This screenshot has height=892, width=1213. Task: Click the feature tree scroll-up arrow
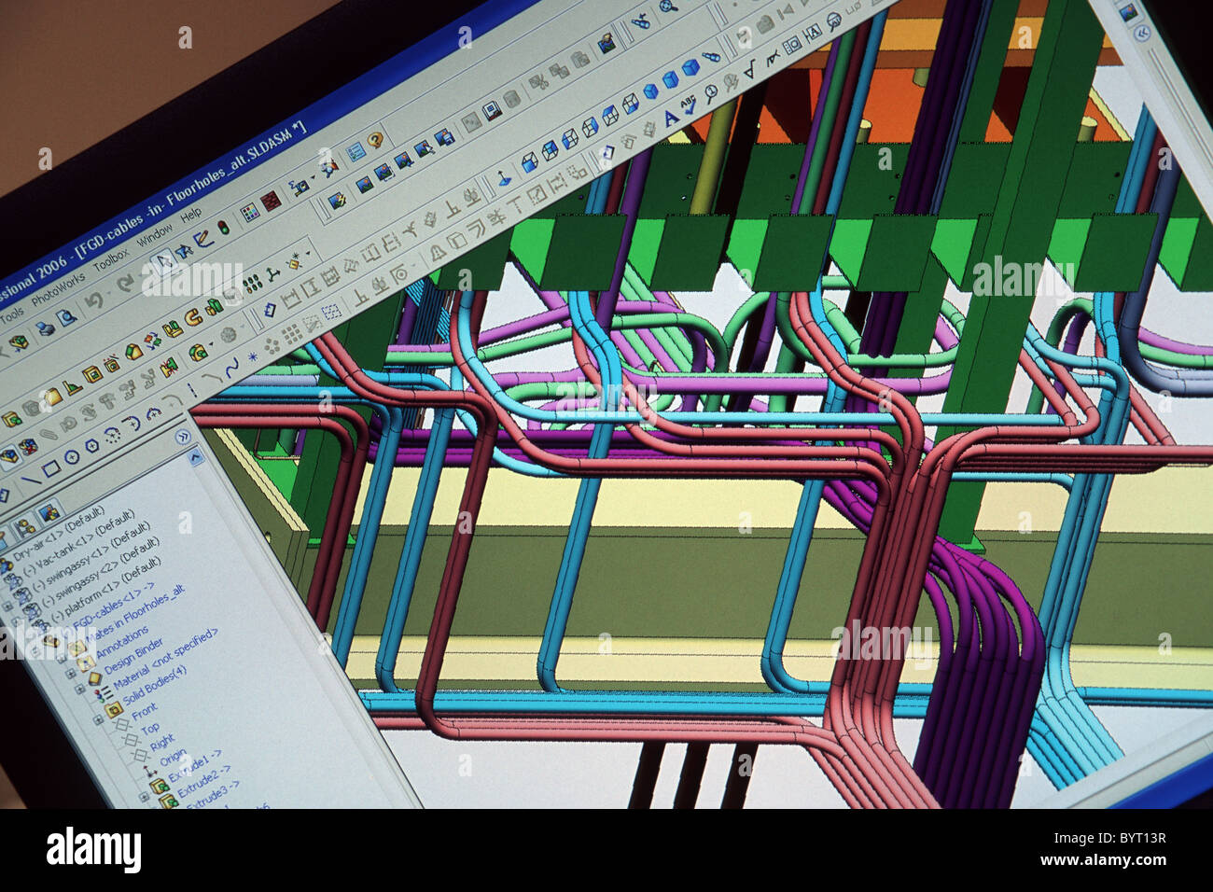195,457
